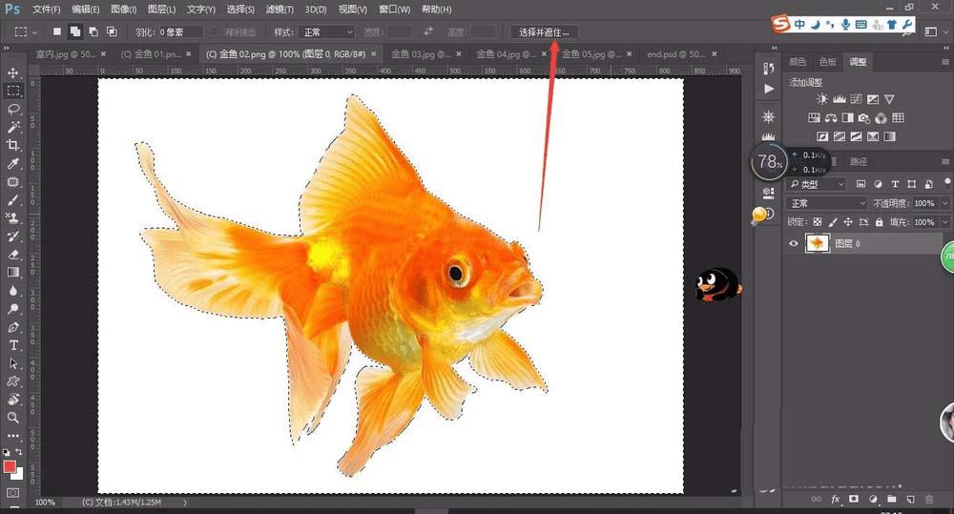Image resolution: width=954 pixels, height=514 pixels.
Task: Open the blend mode 正常 dropdown
Action: pos(826,203)
